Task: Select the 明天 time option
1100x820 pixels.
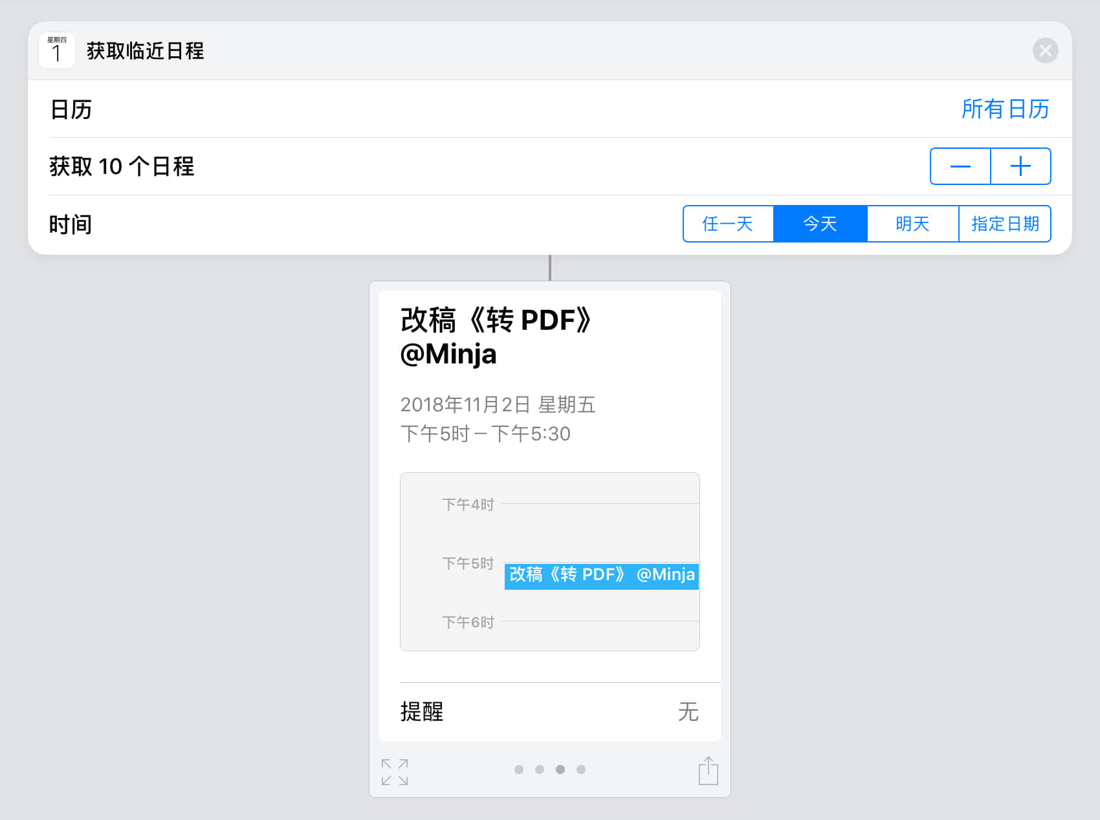Action: click(912, 224)
